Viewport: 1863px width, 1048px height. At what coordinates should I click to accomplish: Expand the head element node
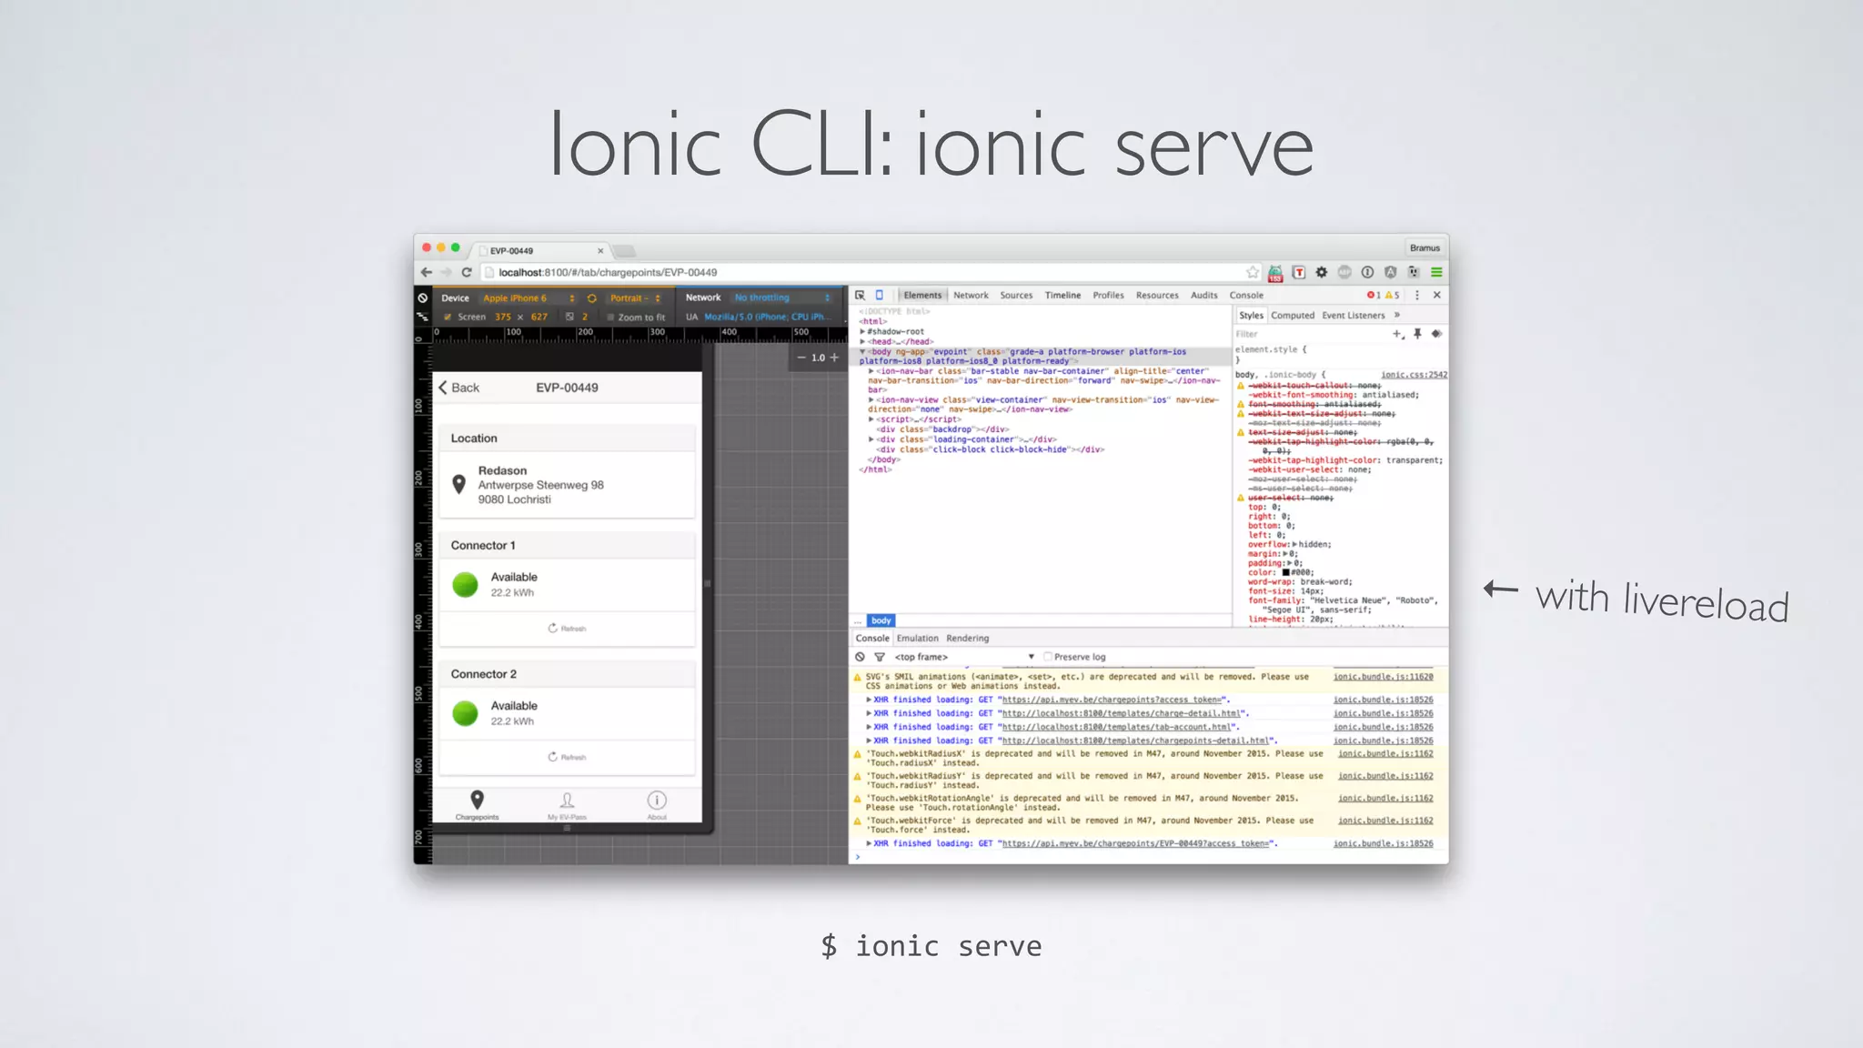tap(862, 342)
